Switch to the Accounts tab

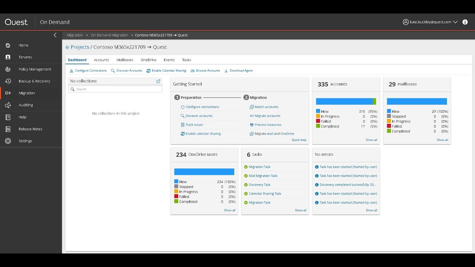(101, 60)
